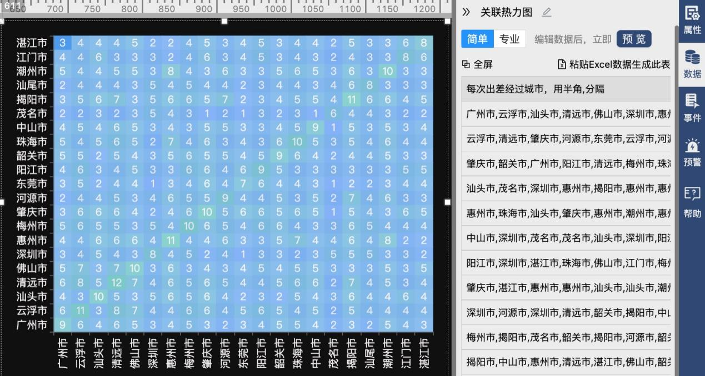Click the 云浮市 label on horizontal axis
705x376 pixels.
click(x=81, y=352)
